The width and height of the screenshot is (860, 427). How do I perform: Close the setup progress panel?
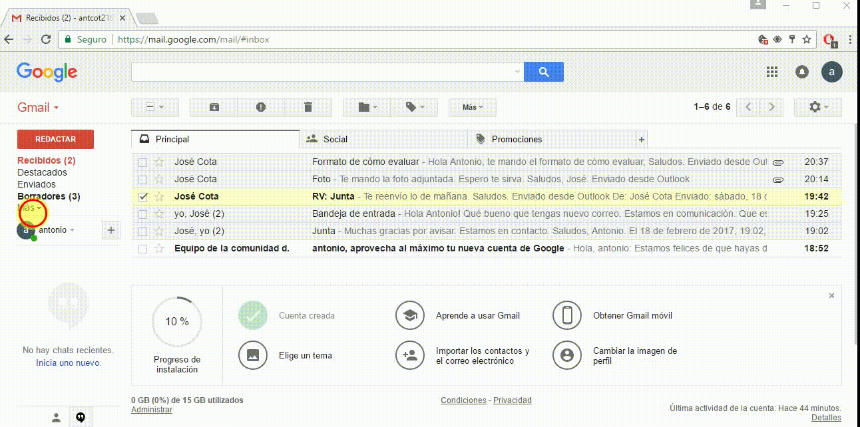[831, 295]
